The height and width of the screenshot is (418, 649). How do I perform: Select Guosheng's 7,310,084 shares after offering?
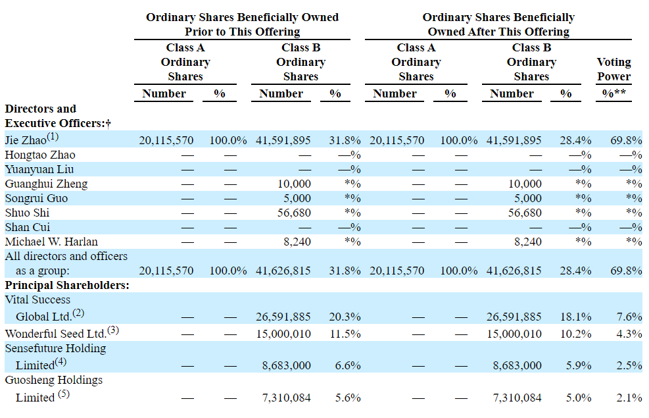pyautogui.click(x=517, y=398)
